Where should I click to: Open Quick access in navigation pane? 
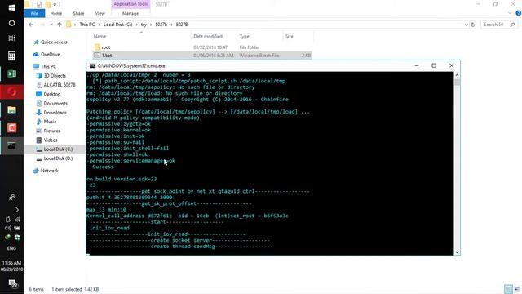pyautogui.click(x=53, y=42)
